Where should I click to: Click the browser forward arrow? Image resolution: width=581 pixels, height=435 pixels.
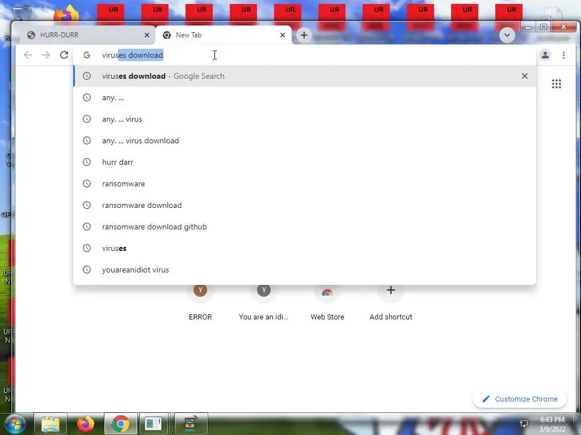point(46,55)
